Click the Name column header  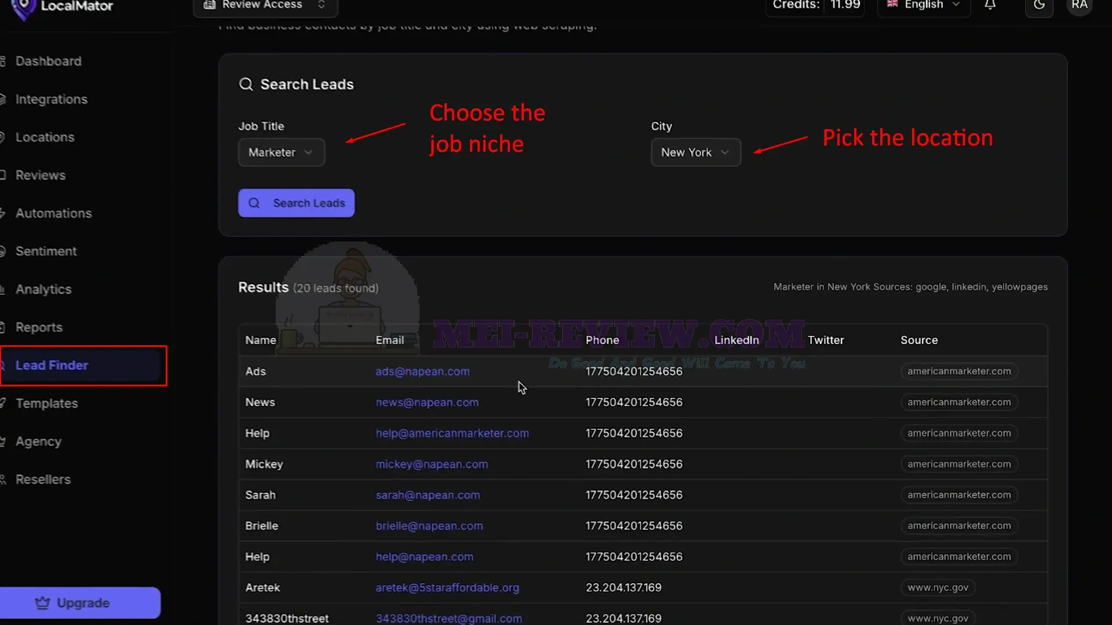[x=260, y=340]
